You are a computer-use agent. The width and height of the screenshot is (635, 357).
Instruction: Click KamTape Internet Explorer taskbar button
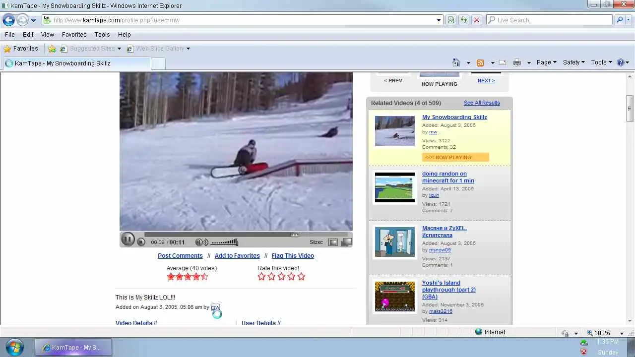[73, 348]
